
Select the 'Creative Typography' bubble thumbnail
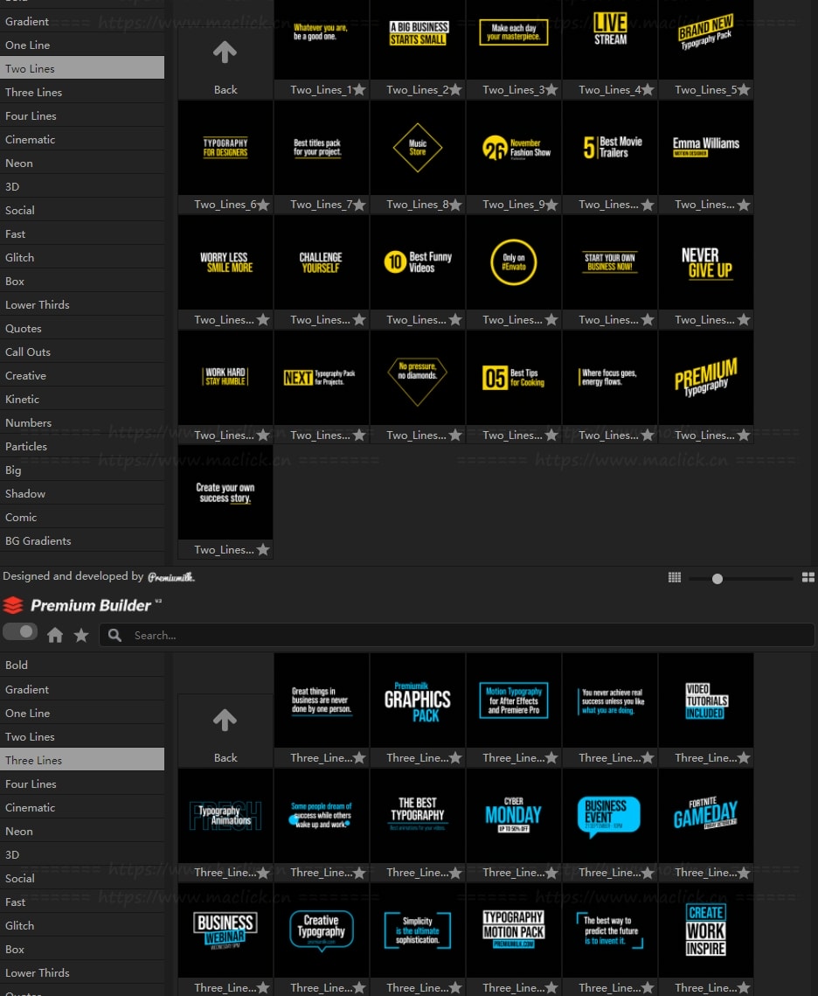[321, 930]
